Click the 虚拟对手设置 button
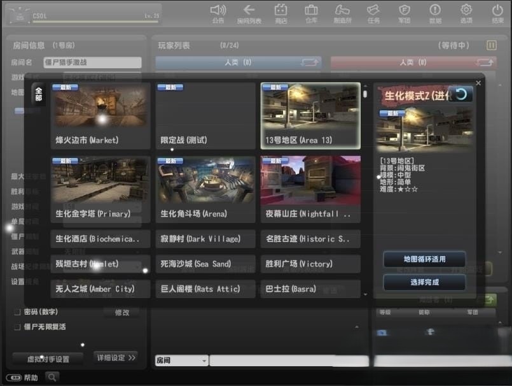Screen dimensions: 512x386 (x=48, y=359)
